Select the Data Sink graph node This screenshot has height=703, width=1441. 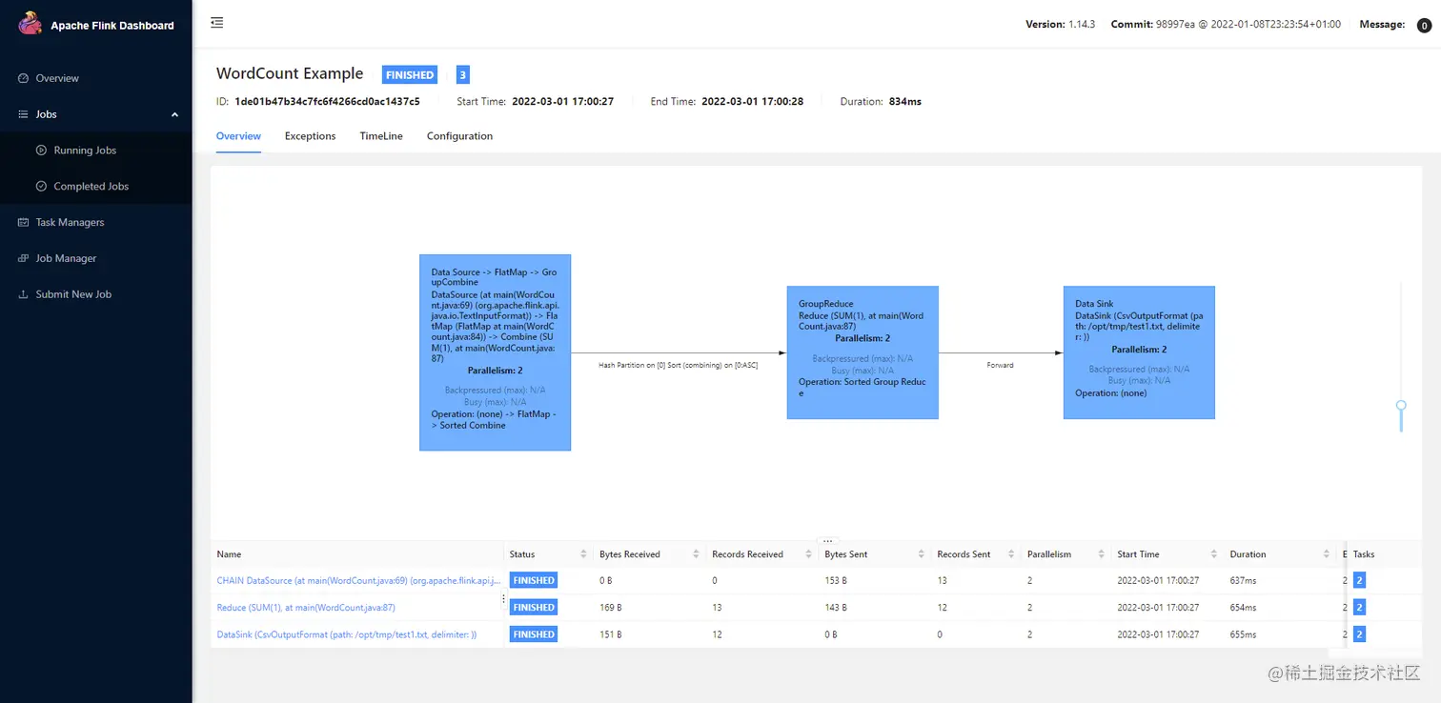1139,352
